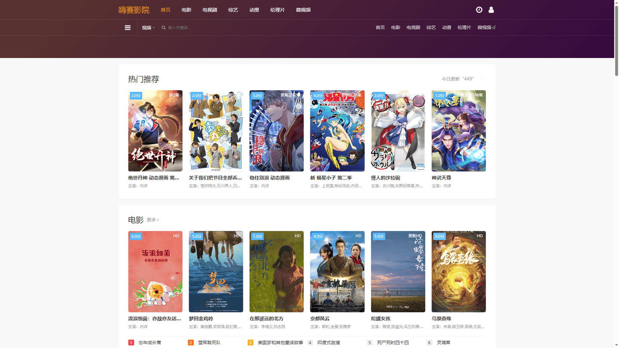619x348 pixels.
Task: Click the cast line for 新 福星小子 第二季
Action: [x=336, y=186]
